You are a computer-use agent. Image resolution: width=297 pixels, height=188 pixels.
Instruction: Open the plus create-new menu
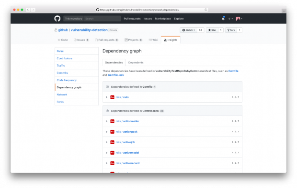[230, 19]
